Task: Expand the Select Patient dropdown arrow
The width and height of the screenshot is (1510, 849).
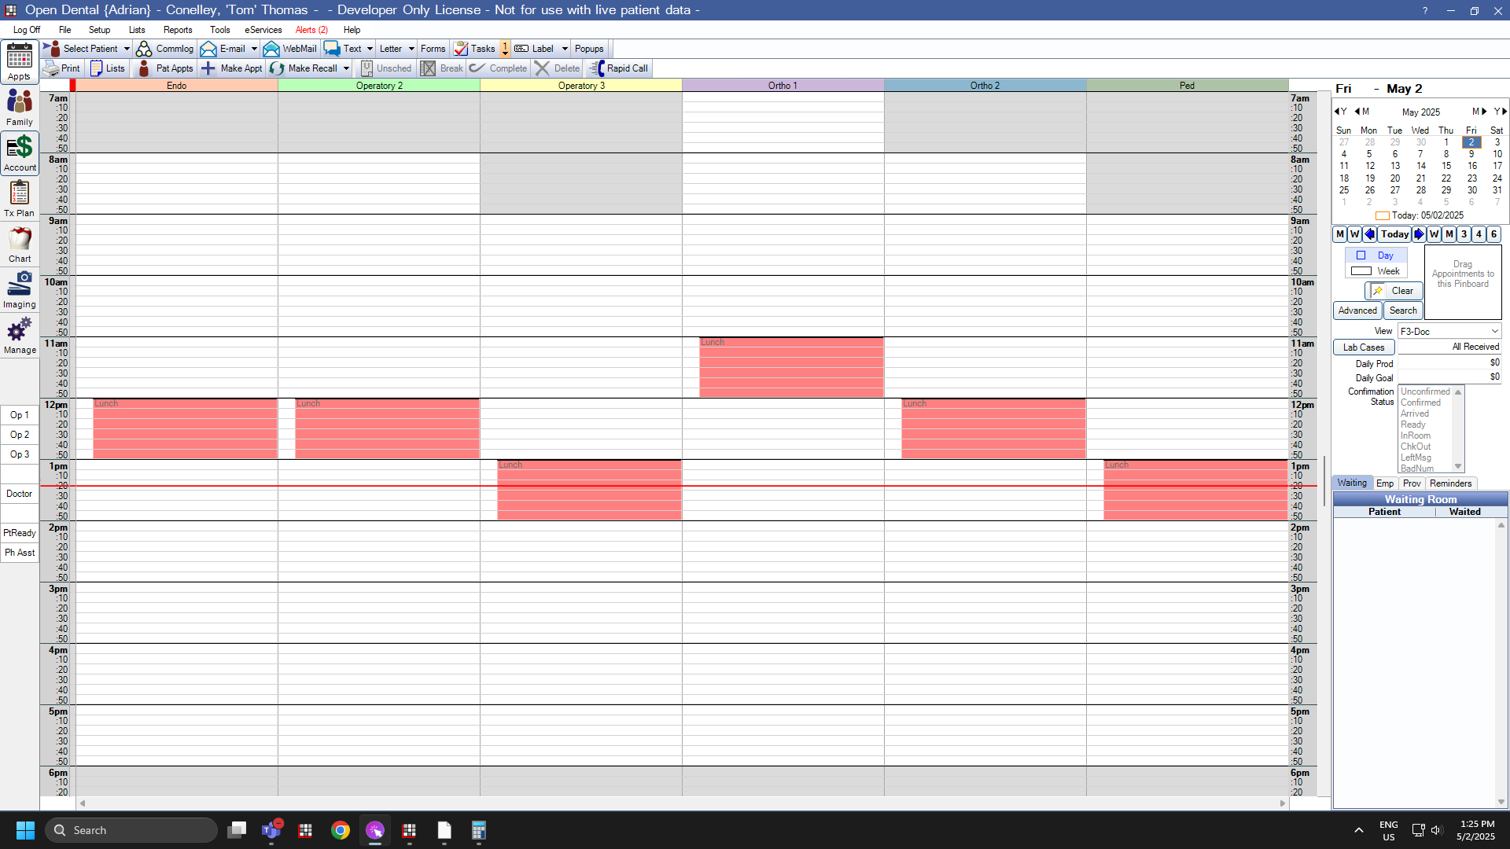Action: click(127, 49)
